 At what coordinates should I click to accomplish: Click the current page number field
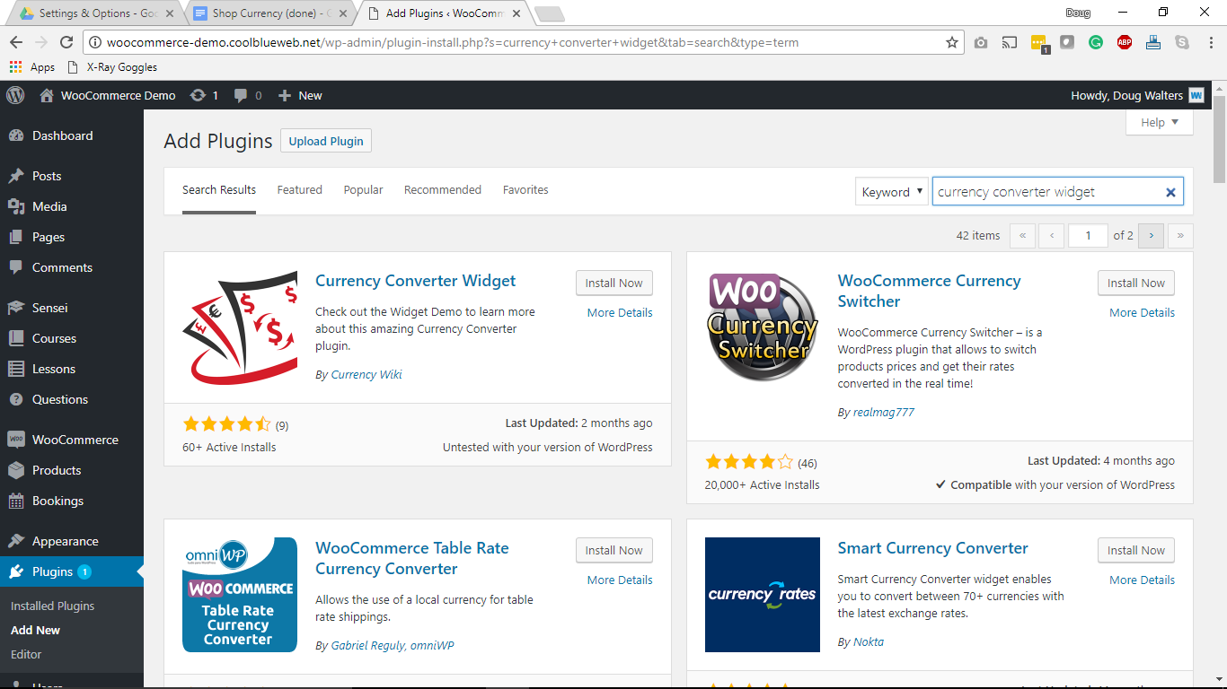click(1089, 235)
